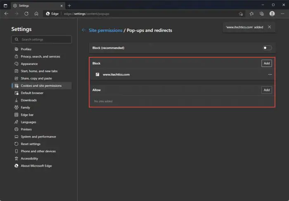289x201 pixels.
Task: Open Edge bar settings
Action: 41,115
